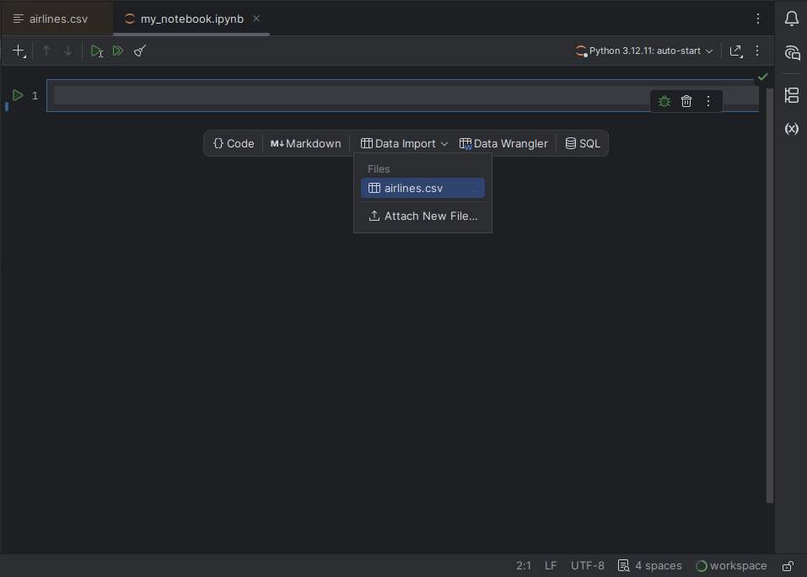
Task: Run all cells in the notebook
Action: tap(118, 51)
